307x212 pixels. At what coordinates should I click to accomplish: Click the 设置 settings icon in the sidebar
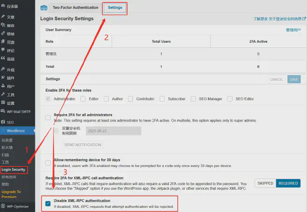click(3, 103)
